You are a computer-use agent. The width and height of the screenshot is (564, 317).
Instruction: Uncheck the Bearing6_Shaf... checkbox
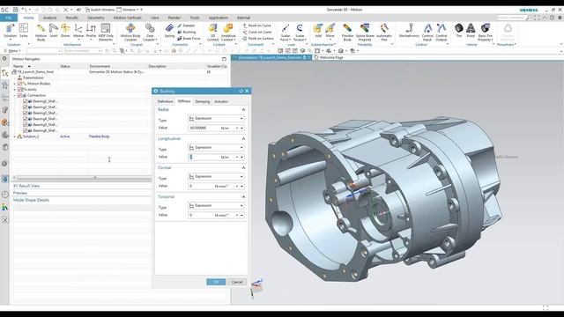pos(26,130)
